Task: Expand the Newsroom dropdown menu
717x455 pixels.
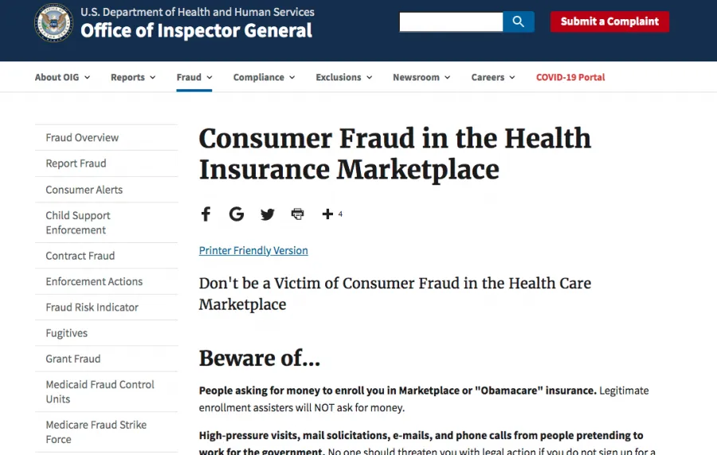Action: pyautogui.click(x=421, y=77)
